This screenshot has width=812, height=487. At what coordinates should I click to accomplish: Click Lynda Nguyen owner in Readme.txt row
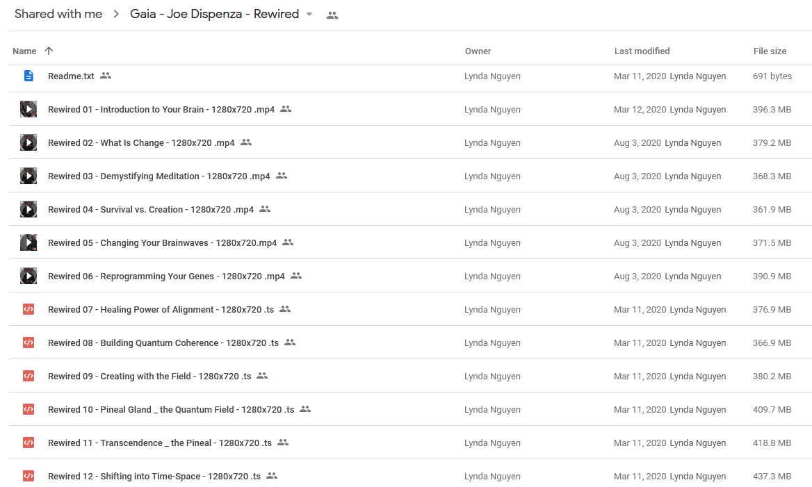492,76
